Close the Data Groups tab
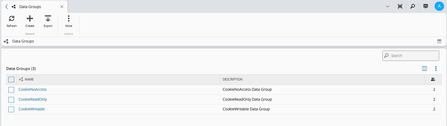Image resolution: width=447 pixels, height=126 pixels. click(x=62, y=6)
